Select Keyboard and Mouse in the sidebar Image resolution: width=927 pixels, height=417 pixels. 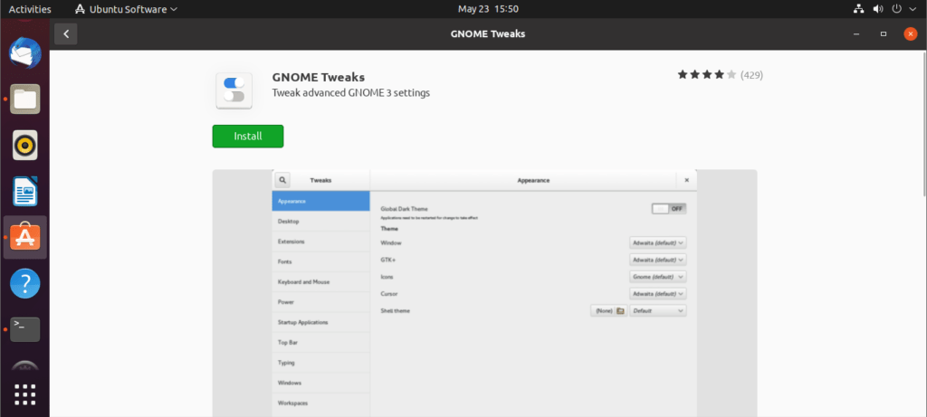[321, 281]
